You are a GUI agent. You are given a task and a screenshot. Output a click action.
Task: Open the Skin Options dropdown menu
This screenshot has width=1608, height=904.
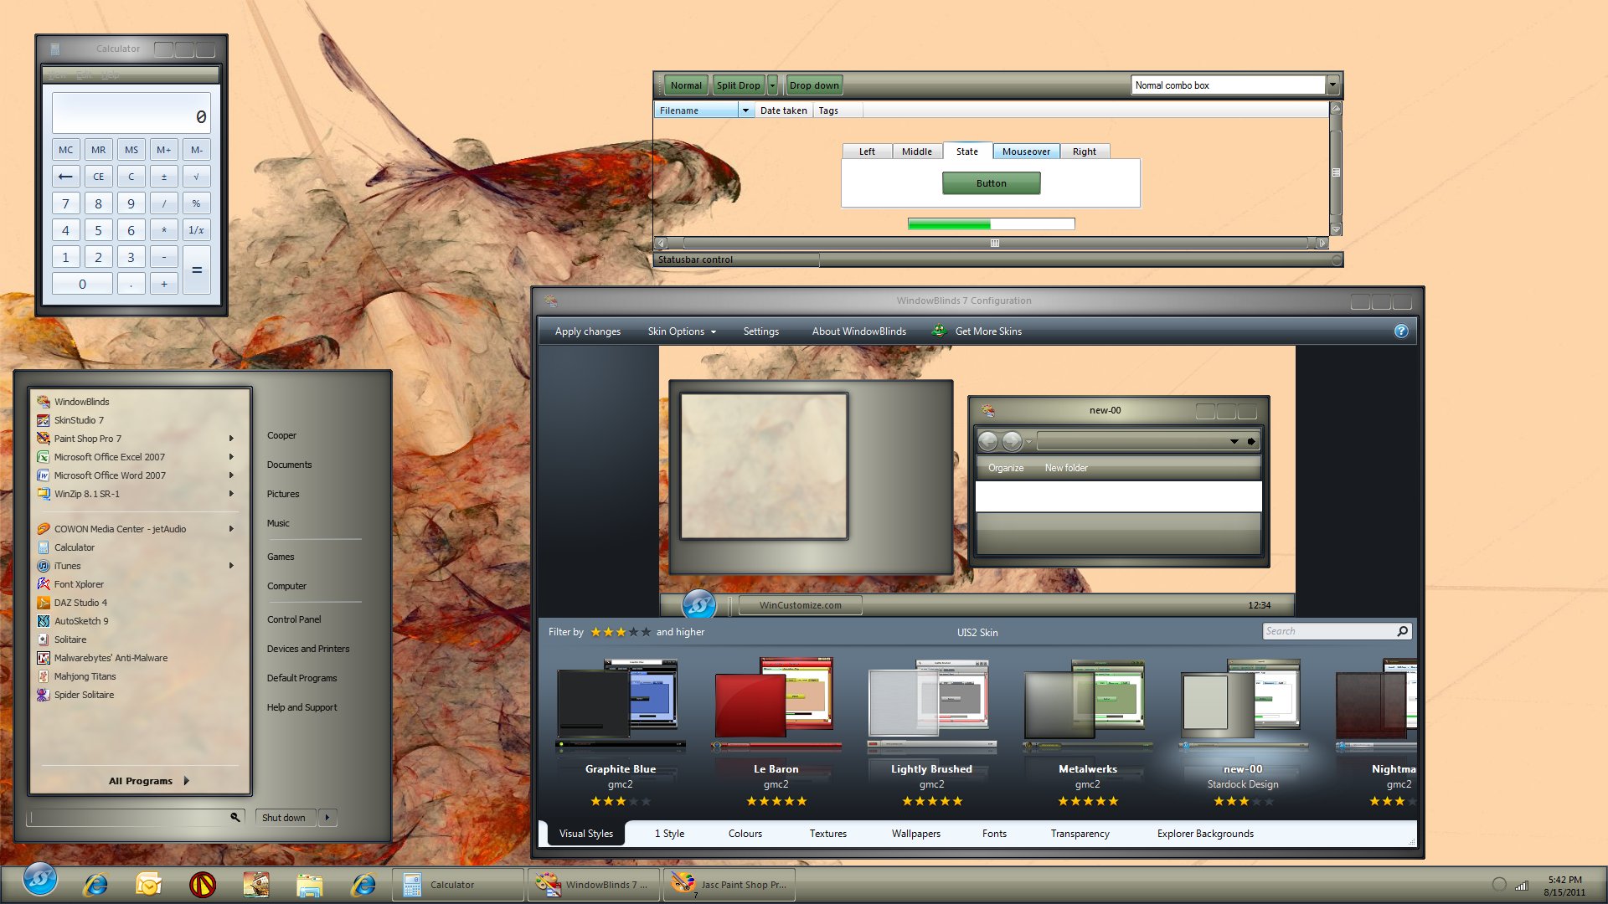tap(682, 331)
